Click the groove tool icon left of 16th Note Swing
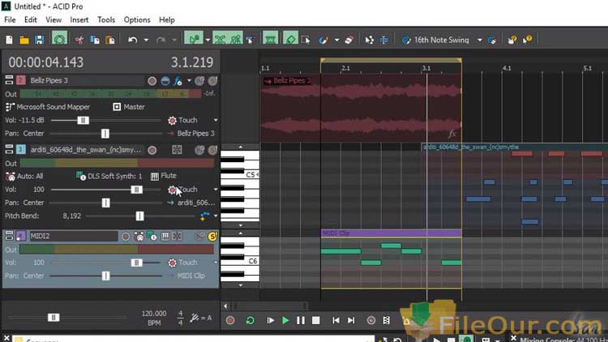 pos(406,40)
